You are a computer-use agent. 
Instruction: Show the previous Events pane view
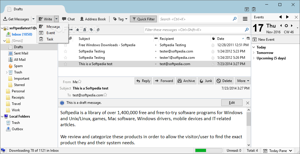(x=280, y=17)
